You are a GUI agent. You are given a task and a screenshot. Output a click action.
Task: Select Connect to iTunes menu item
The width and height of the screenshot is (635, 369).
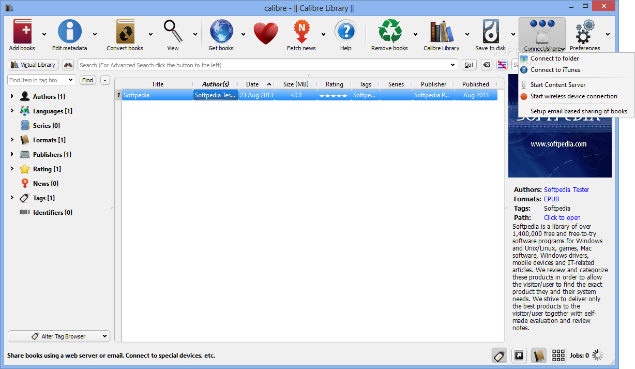(x=576, y=70)
